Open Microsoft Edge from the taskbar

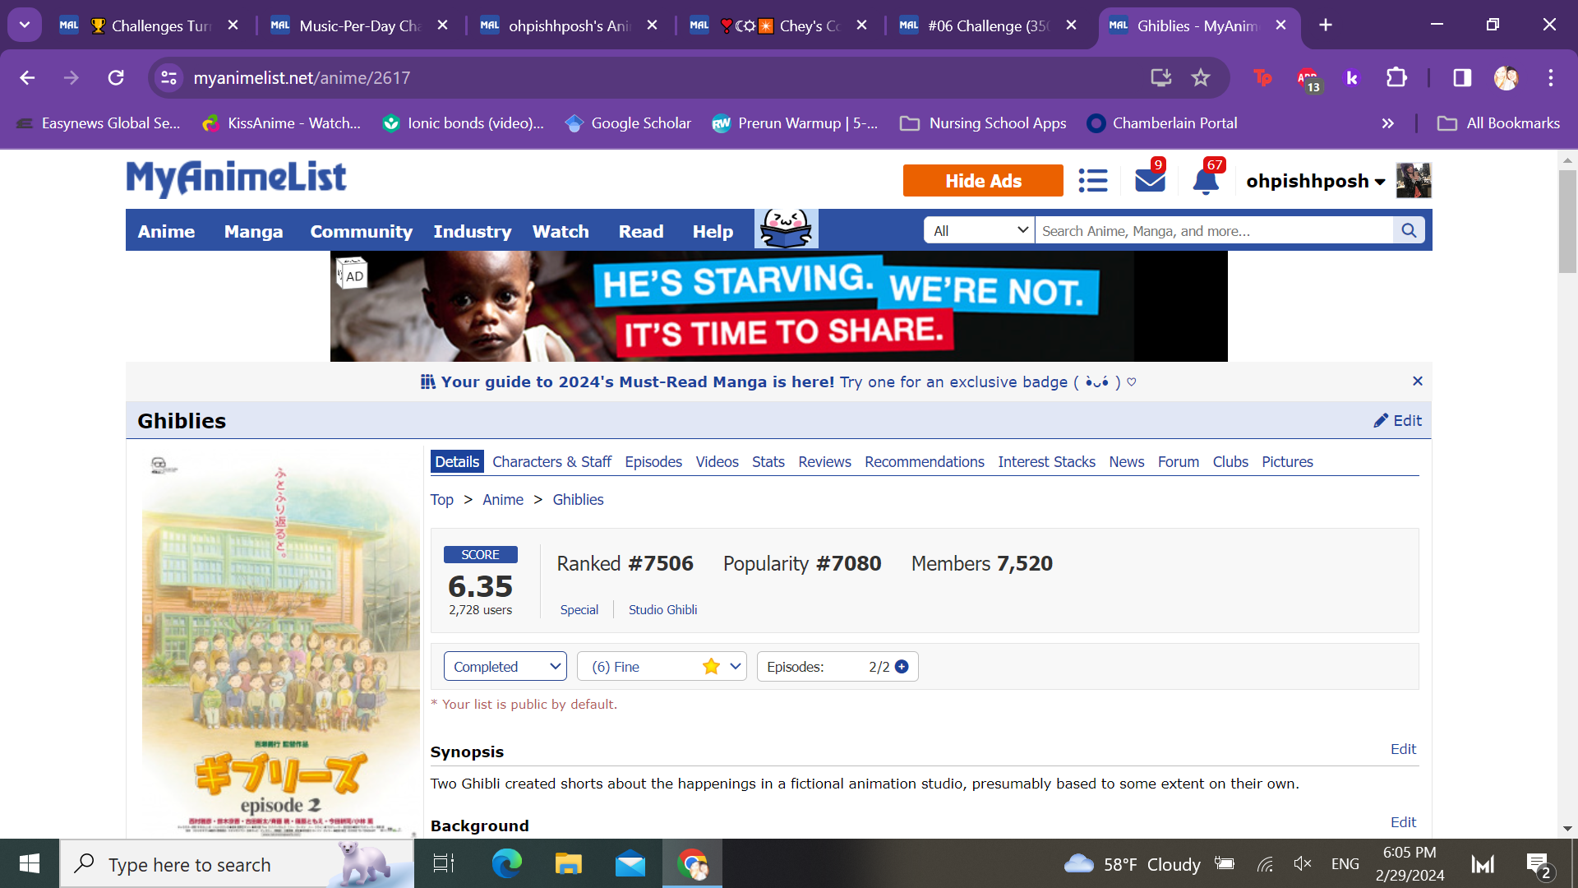(506, 863)
